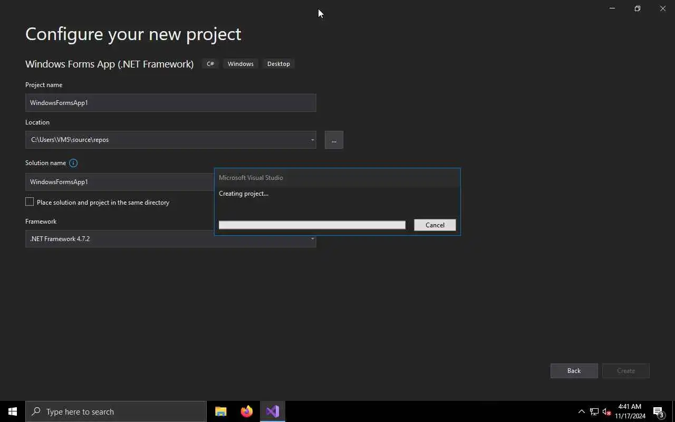This screenshot has height=422, width=675.
Task: Click the Creating project progress bar
Action: tap(312, 225)
